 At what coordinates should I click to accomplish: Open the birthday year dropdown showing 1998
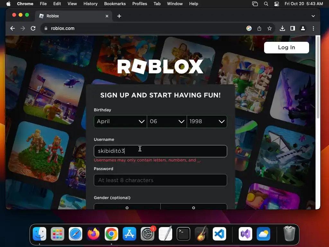(x=207, y=121)
